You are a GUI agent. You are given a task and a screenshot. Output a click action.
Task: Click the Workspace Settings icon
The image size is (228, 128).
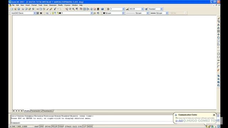(x=38, y=13)
